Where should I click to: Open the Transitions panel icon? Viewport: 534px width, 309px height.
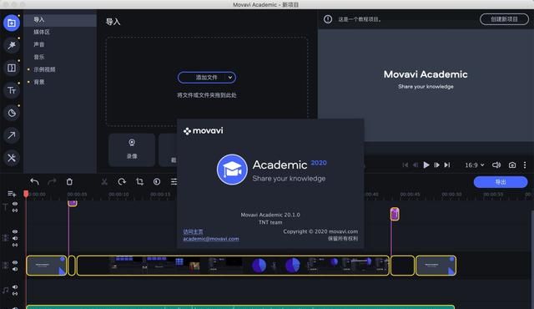coord(12,68)
